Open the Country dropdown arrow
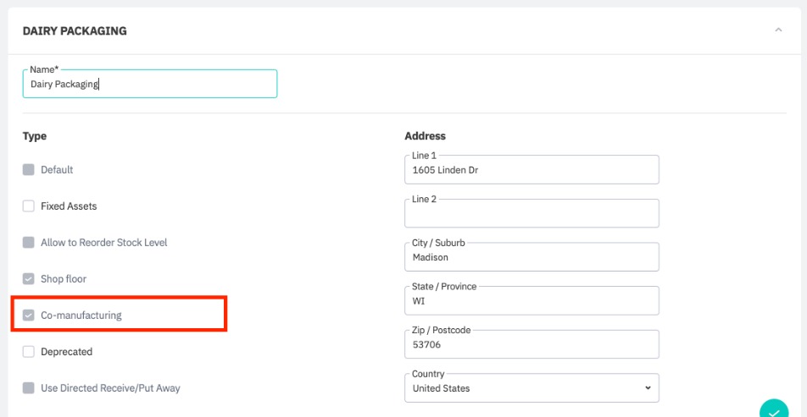Screen dimensions: 807x417 point(648,388)
